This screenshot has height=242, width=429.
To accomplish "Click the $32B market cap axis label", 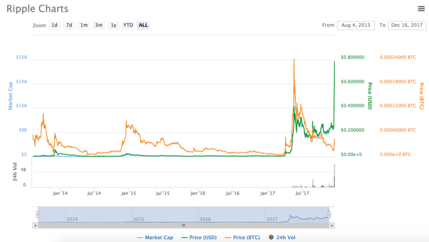I will point(21,57).
